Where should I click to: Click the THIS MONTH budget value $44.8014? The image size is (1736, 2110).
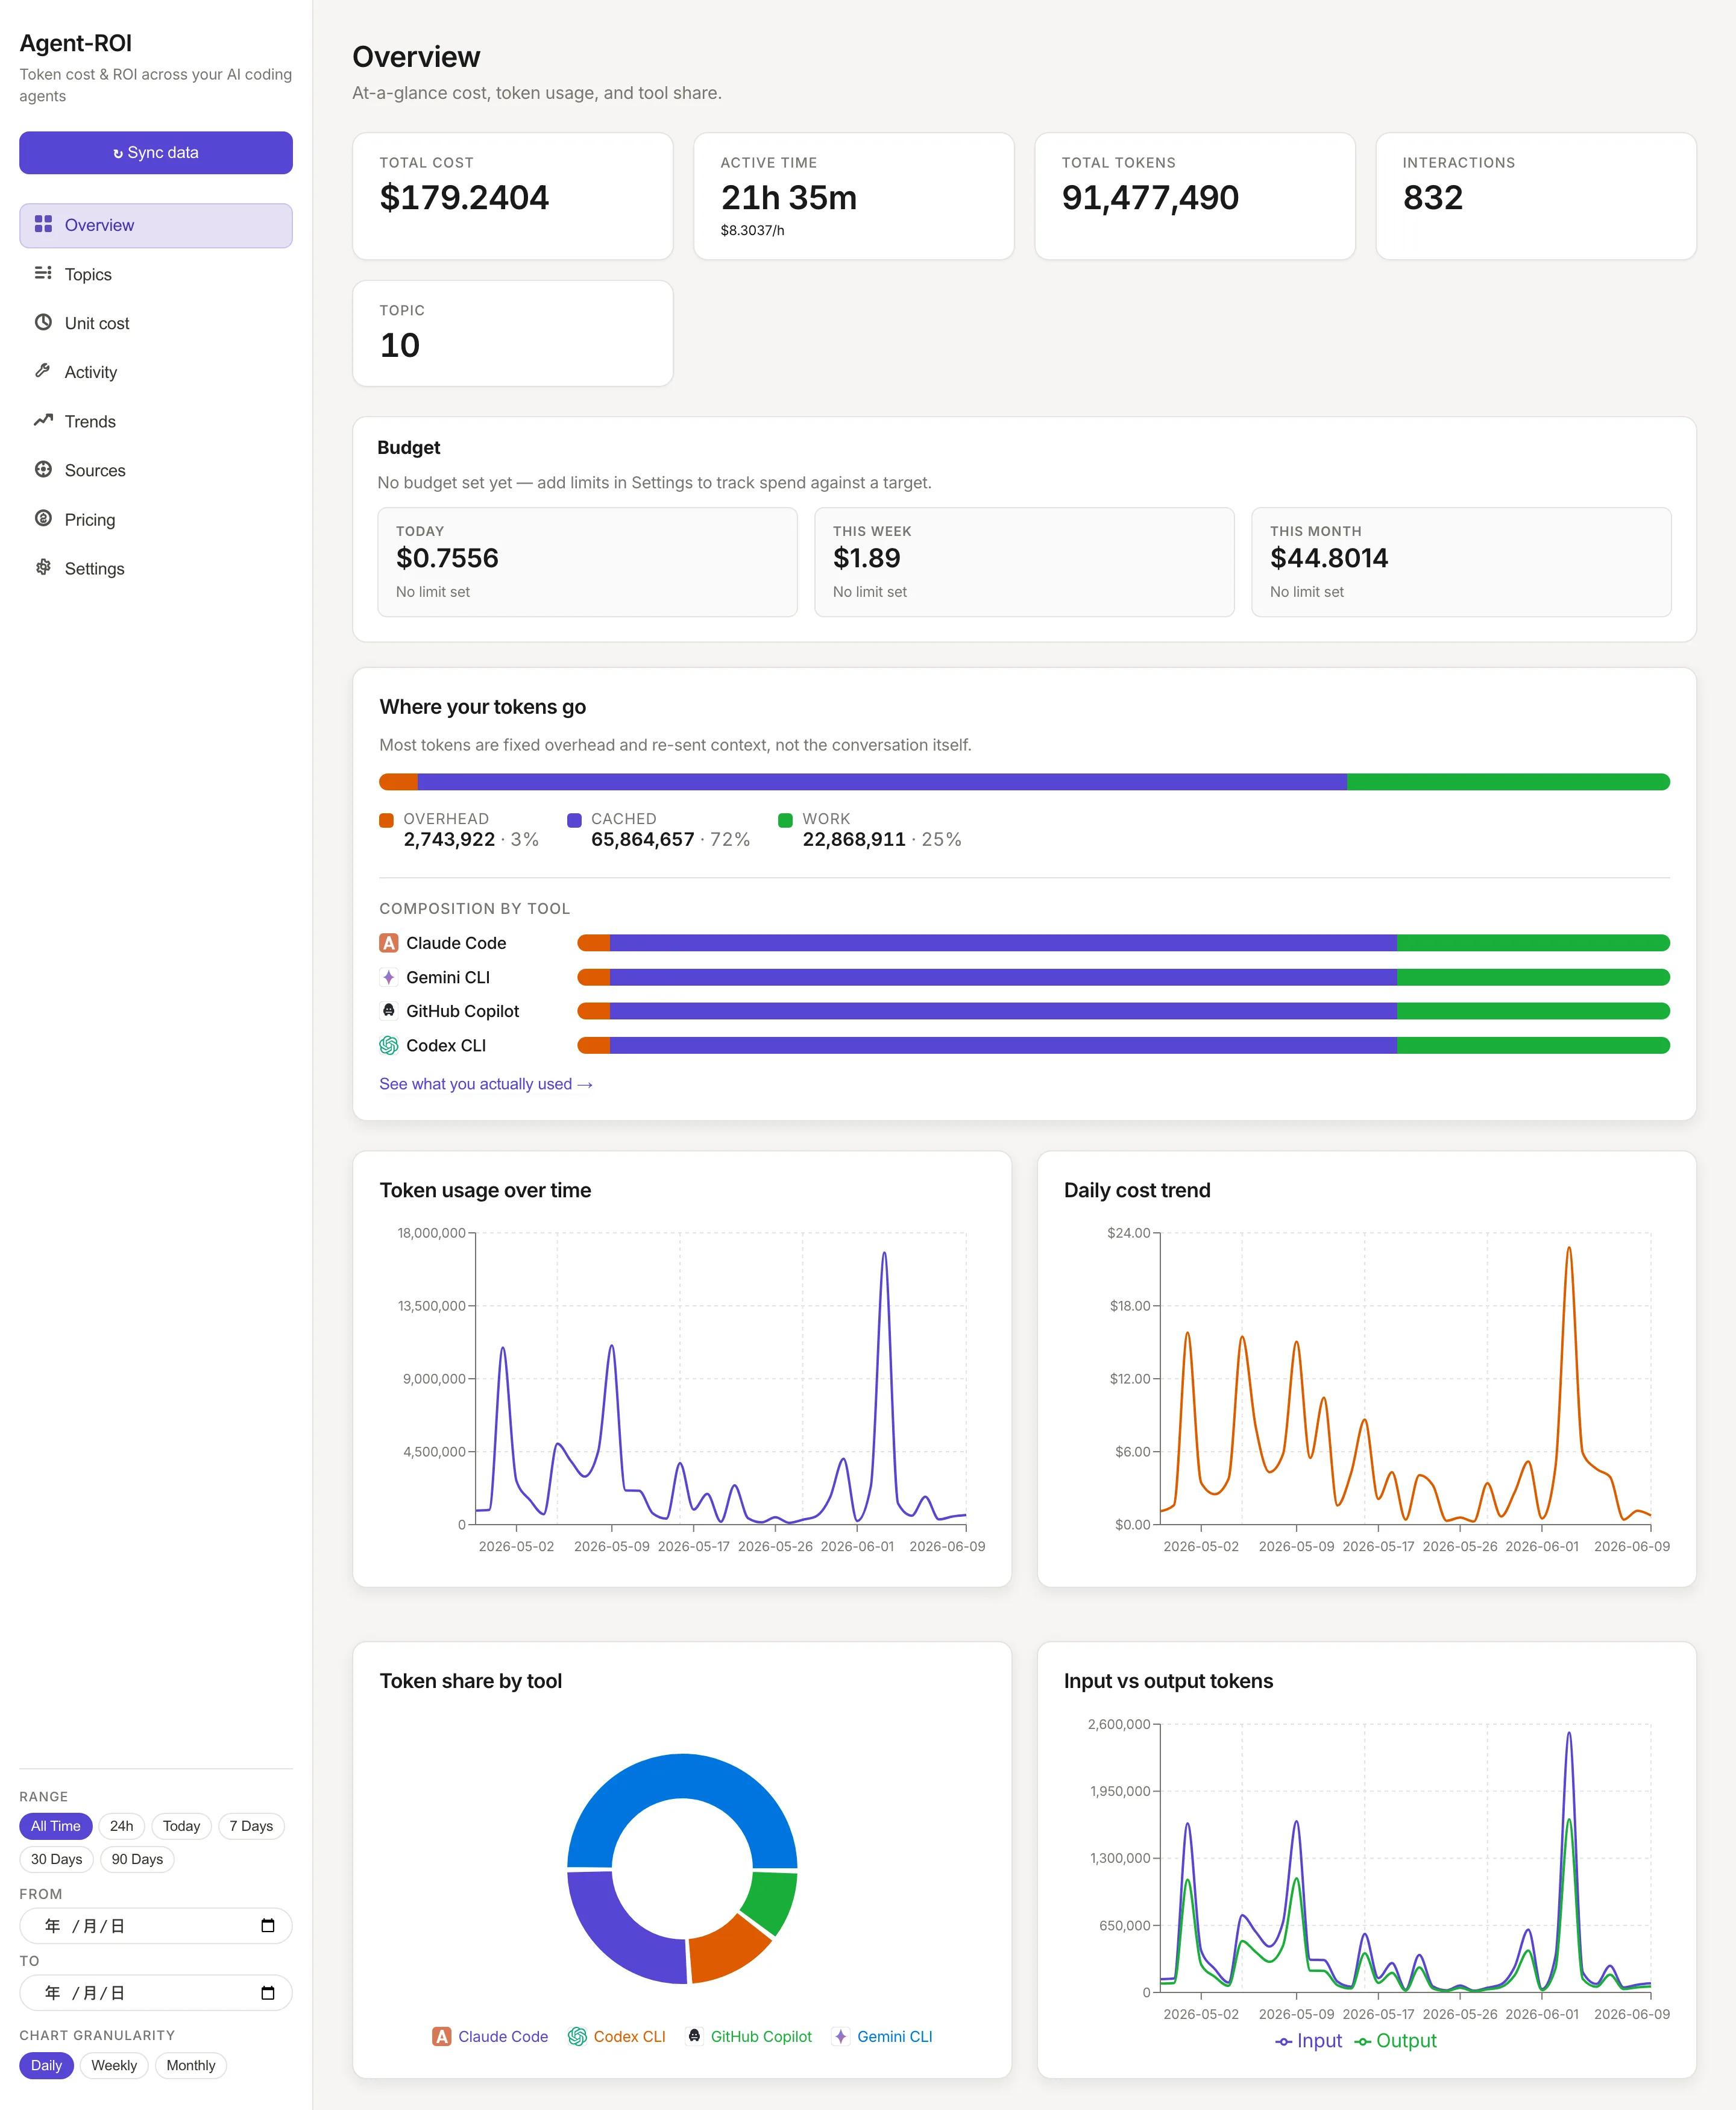pyautogui.click(x=1328, y=558)
